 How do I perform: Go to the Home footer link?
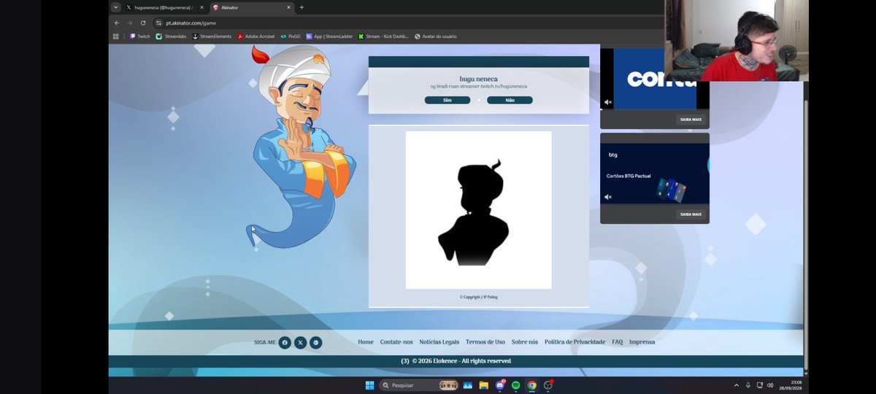(366, 342)
